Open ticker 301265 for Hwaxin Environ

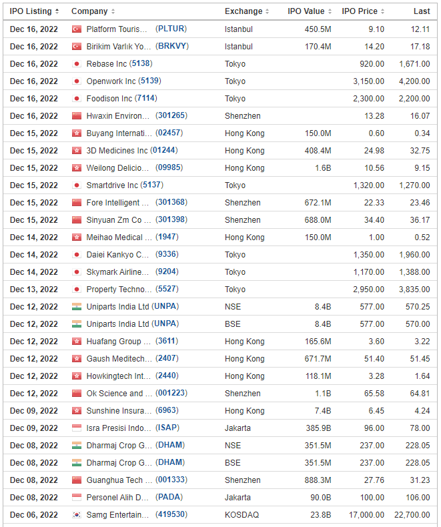(171, 115)
